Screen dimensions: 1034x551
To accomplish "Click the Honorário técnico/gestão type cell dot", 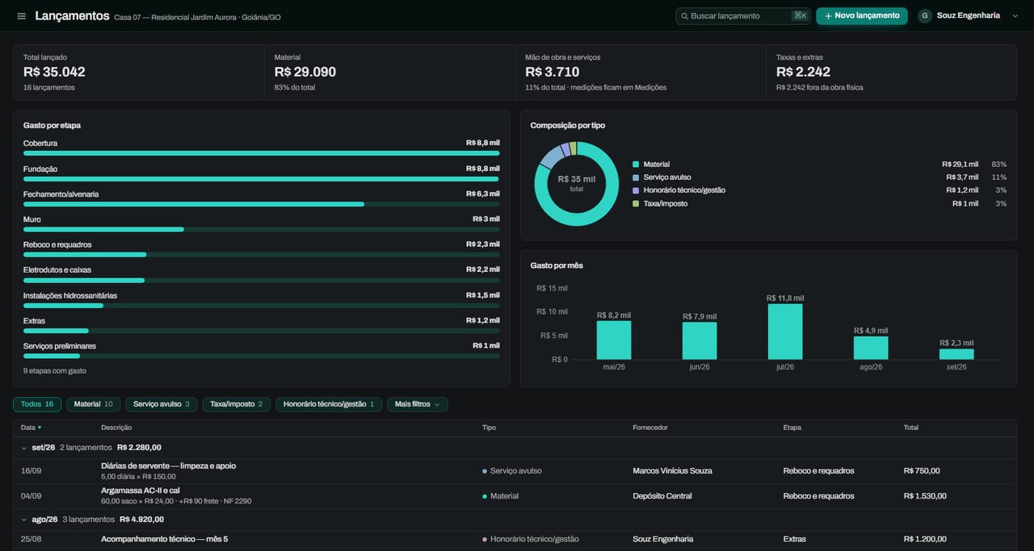I will tap(485, 539).
